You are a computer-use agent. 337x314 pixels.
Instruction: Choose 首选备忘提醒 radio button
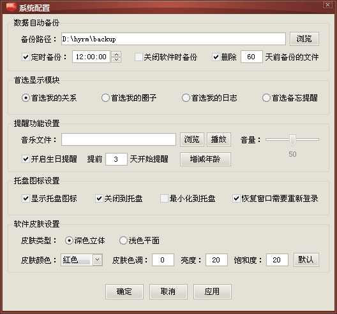click(266, 98)
